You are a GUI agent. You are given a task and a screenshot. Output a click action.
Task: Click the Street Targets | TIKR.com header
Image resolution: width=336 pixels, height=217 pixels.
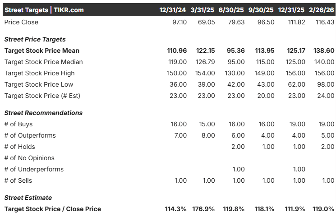(44, 10)
